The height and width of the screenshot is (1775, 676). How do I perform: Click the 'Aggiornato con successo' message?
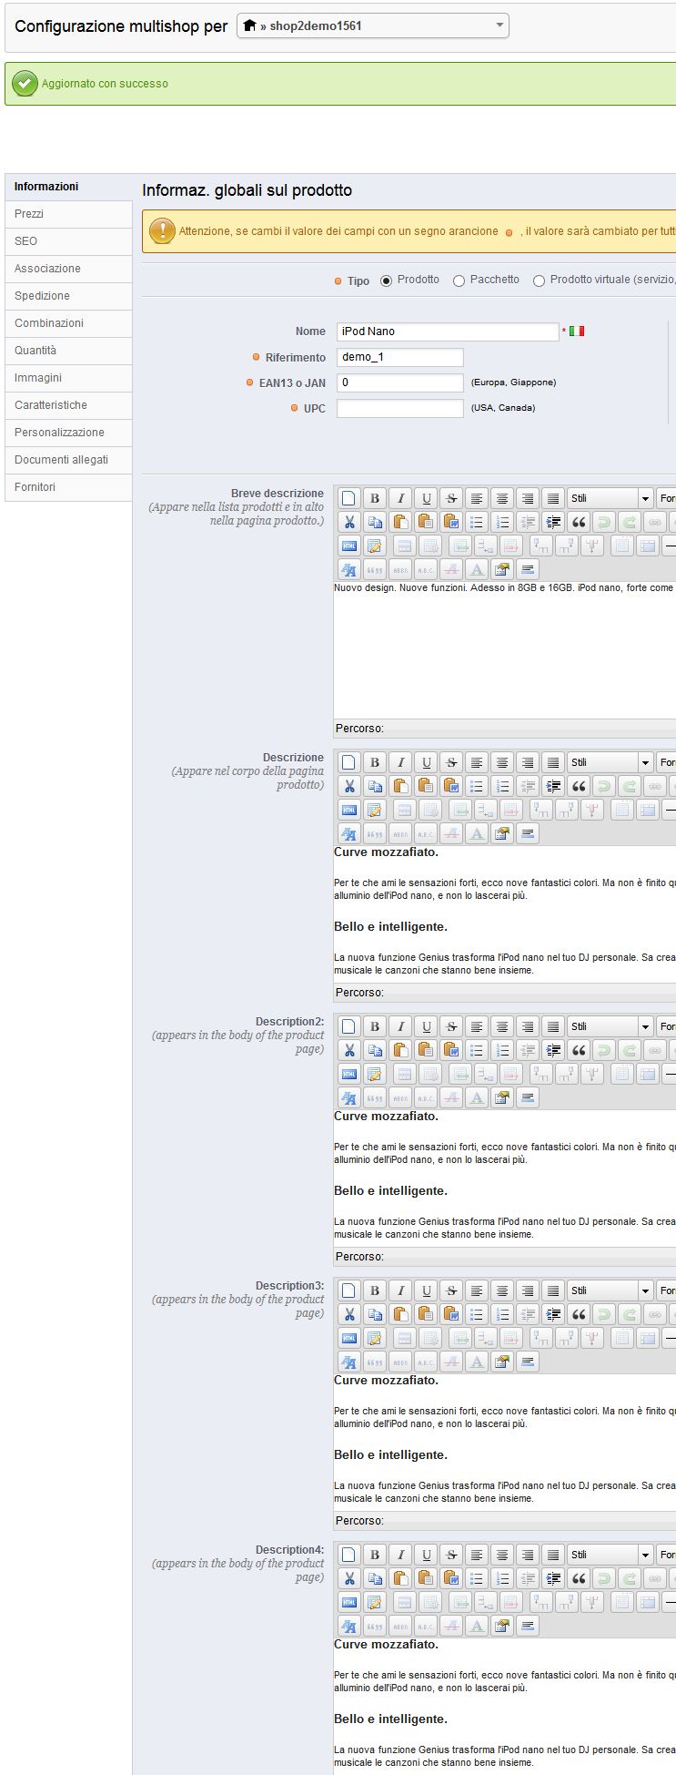(x=105, y=84)
